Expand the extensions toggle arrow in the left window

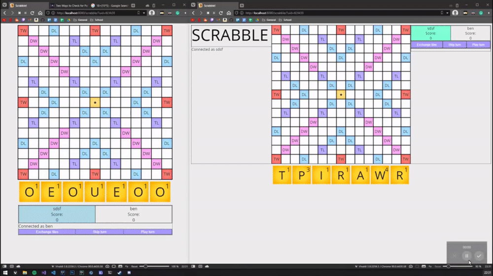pyautogui.click(x=185, y=13)
